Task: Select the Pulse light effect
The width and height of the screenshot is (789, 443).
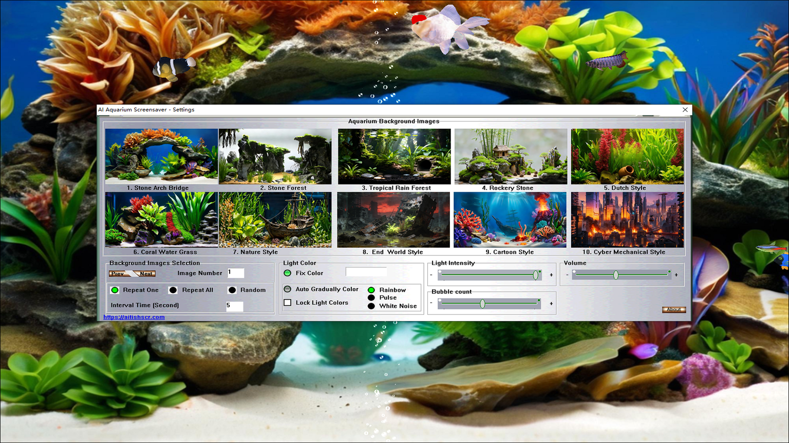Action: click(x=371, y=297)
